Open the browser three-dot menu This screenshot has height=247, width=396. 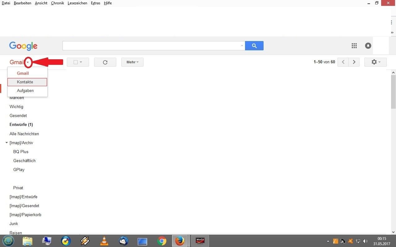pos(392,22)
